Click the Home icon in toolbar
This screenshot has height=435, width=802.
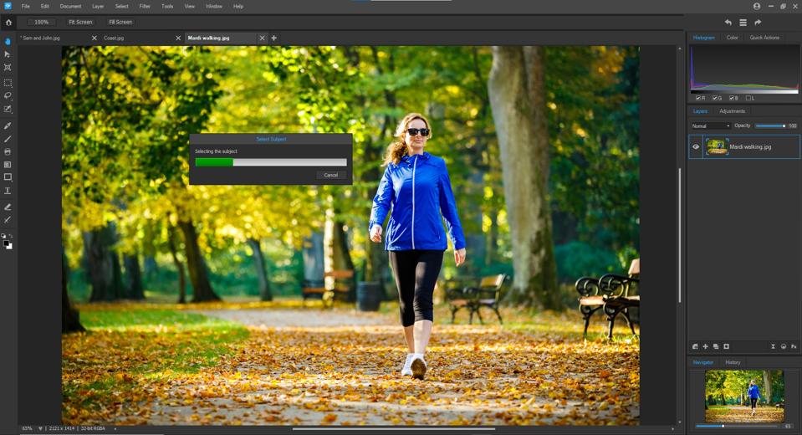click(8, 22)
